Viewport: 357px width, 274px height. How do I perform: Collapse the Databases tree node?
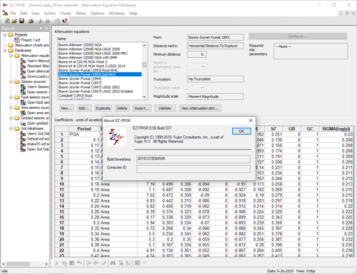[4, 51]
